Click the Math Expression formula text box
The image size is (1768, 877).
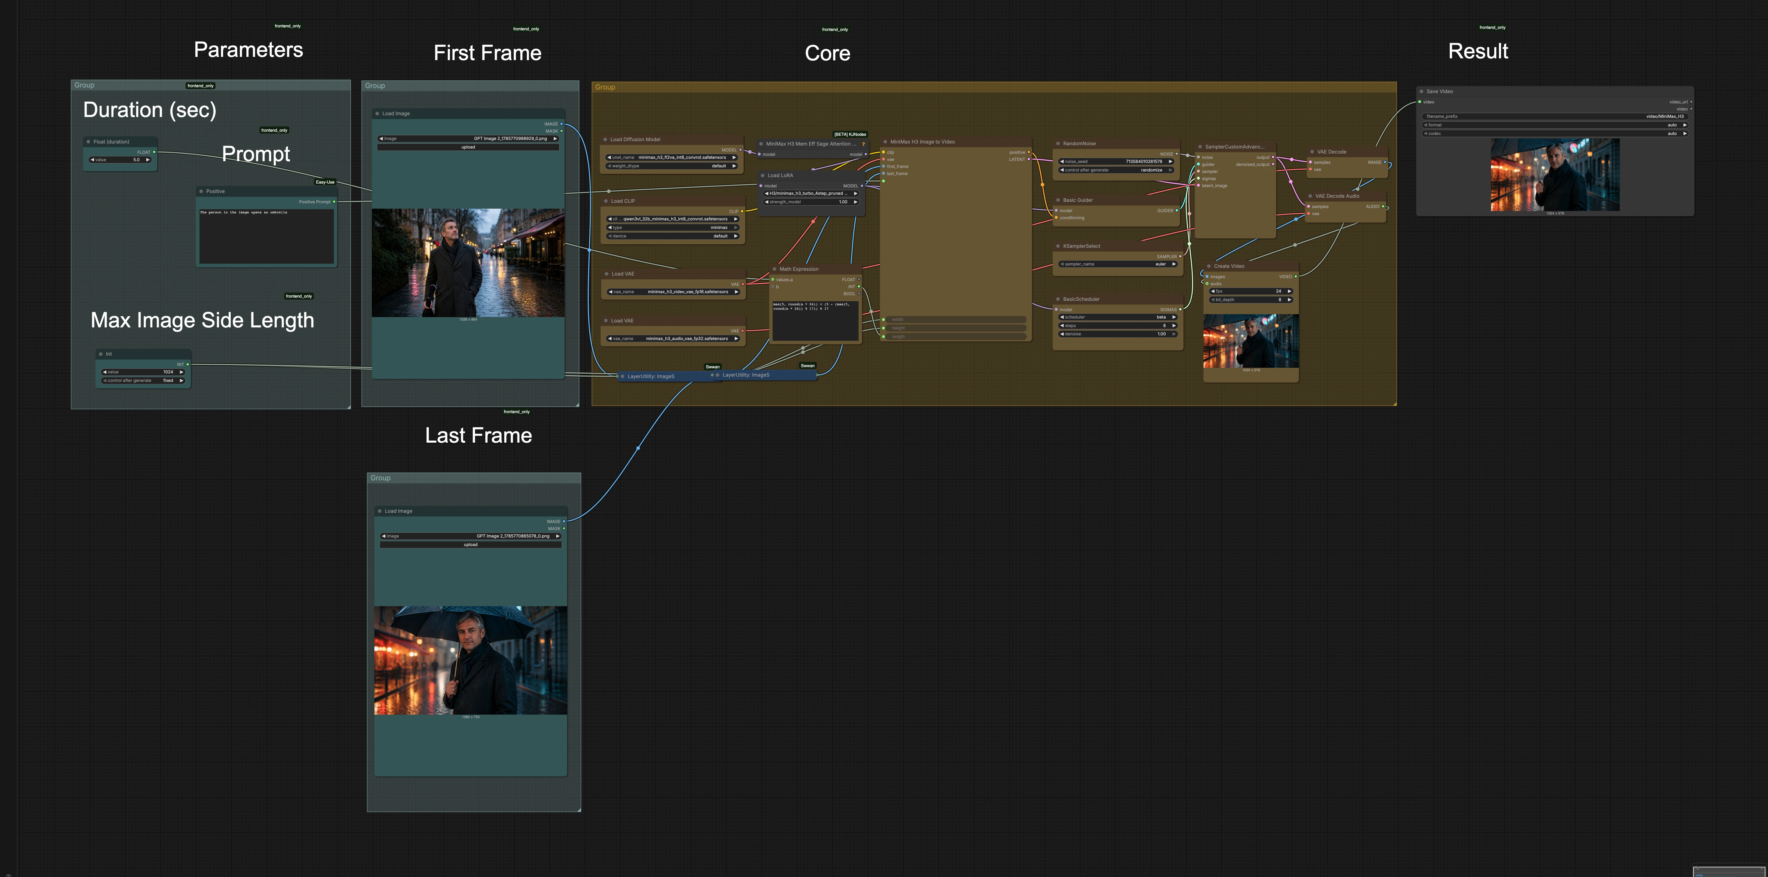[x=815, y=321]
